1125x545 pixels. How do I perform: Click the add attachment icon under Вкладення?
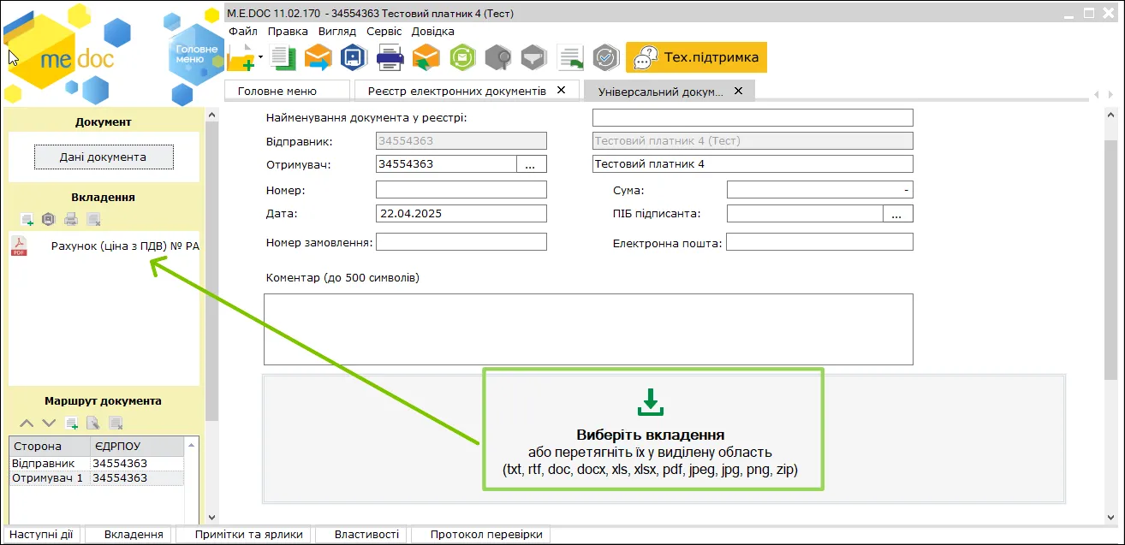pos(27,220)
